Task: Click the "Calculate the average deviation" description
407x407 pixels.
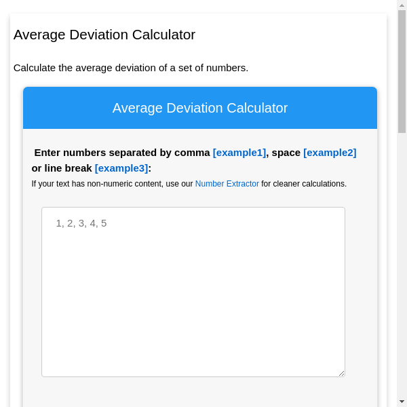Action: pyautogui.click(x=131, y=68)
